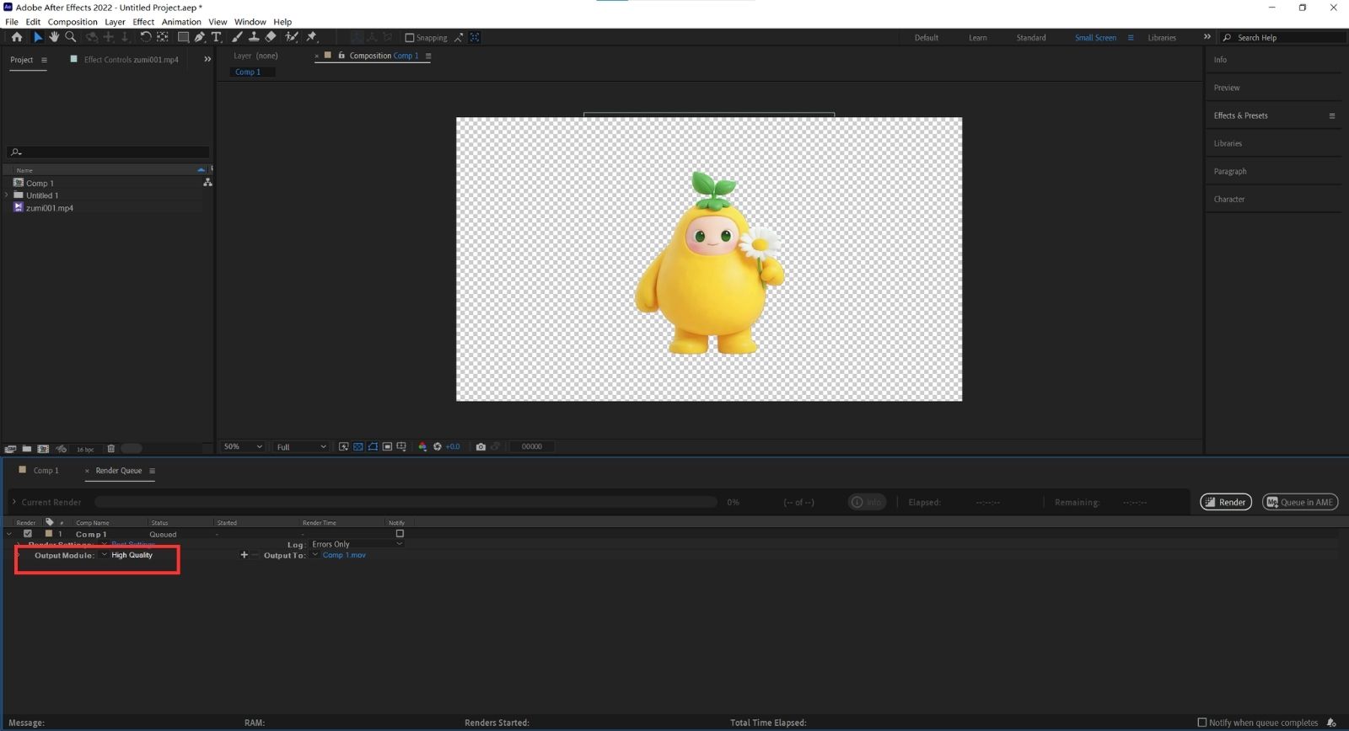Choose the Clone Stamp tool
This screenshot has height=731, width=1349.
pyautogui.click(x=254, y=37)
